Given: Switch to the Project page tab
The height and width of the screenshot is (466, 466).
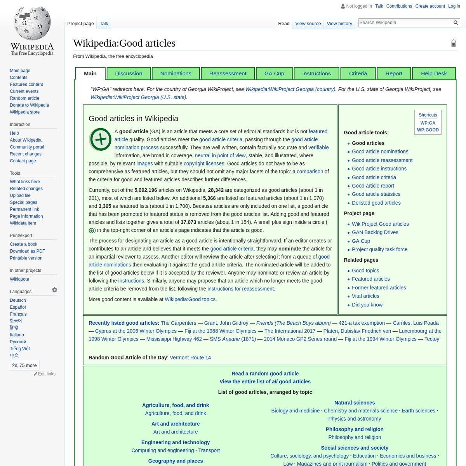Looking at the screenshot, I should [x=80, y=23].
